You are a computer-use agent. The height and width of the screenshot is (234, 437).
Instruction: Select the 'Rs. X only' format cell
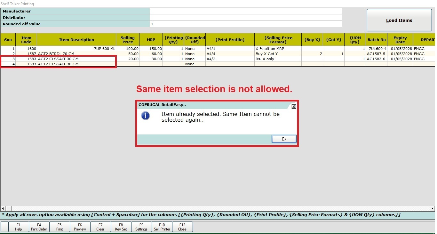(x=278, y=59)
